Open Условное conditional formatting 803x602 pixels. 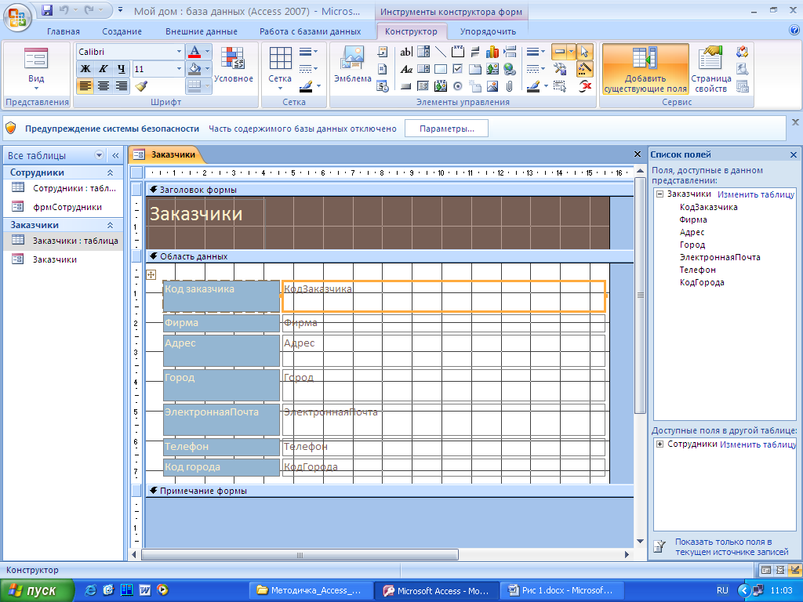point(233,65)
